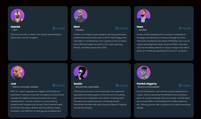Click the LinkedIn icon on Patrick Hegarty's card
201x119 pixels.
180,85
